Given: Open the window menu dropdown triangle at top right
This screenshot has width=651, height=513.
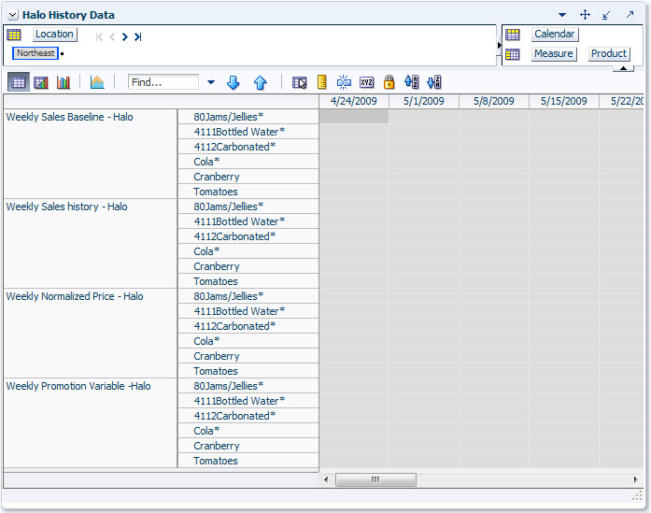Looking at the screenshot, I should coord(562,15).
